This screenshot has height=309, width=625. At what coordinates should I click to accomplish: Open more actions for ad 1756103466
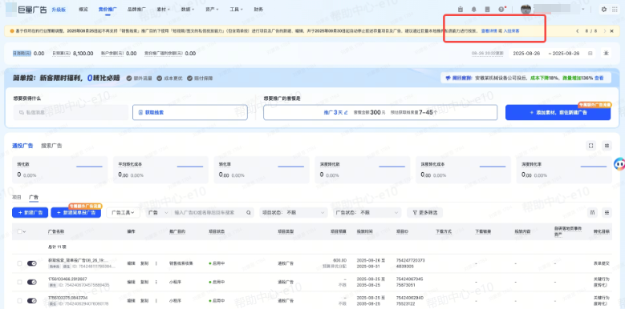[x=156, y=282]
